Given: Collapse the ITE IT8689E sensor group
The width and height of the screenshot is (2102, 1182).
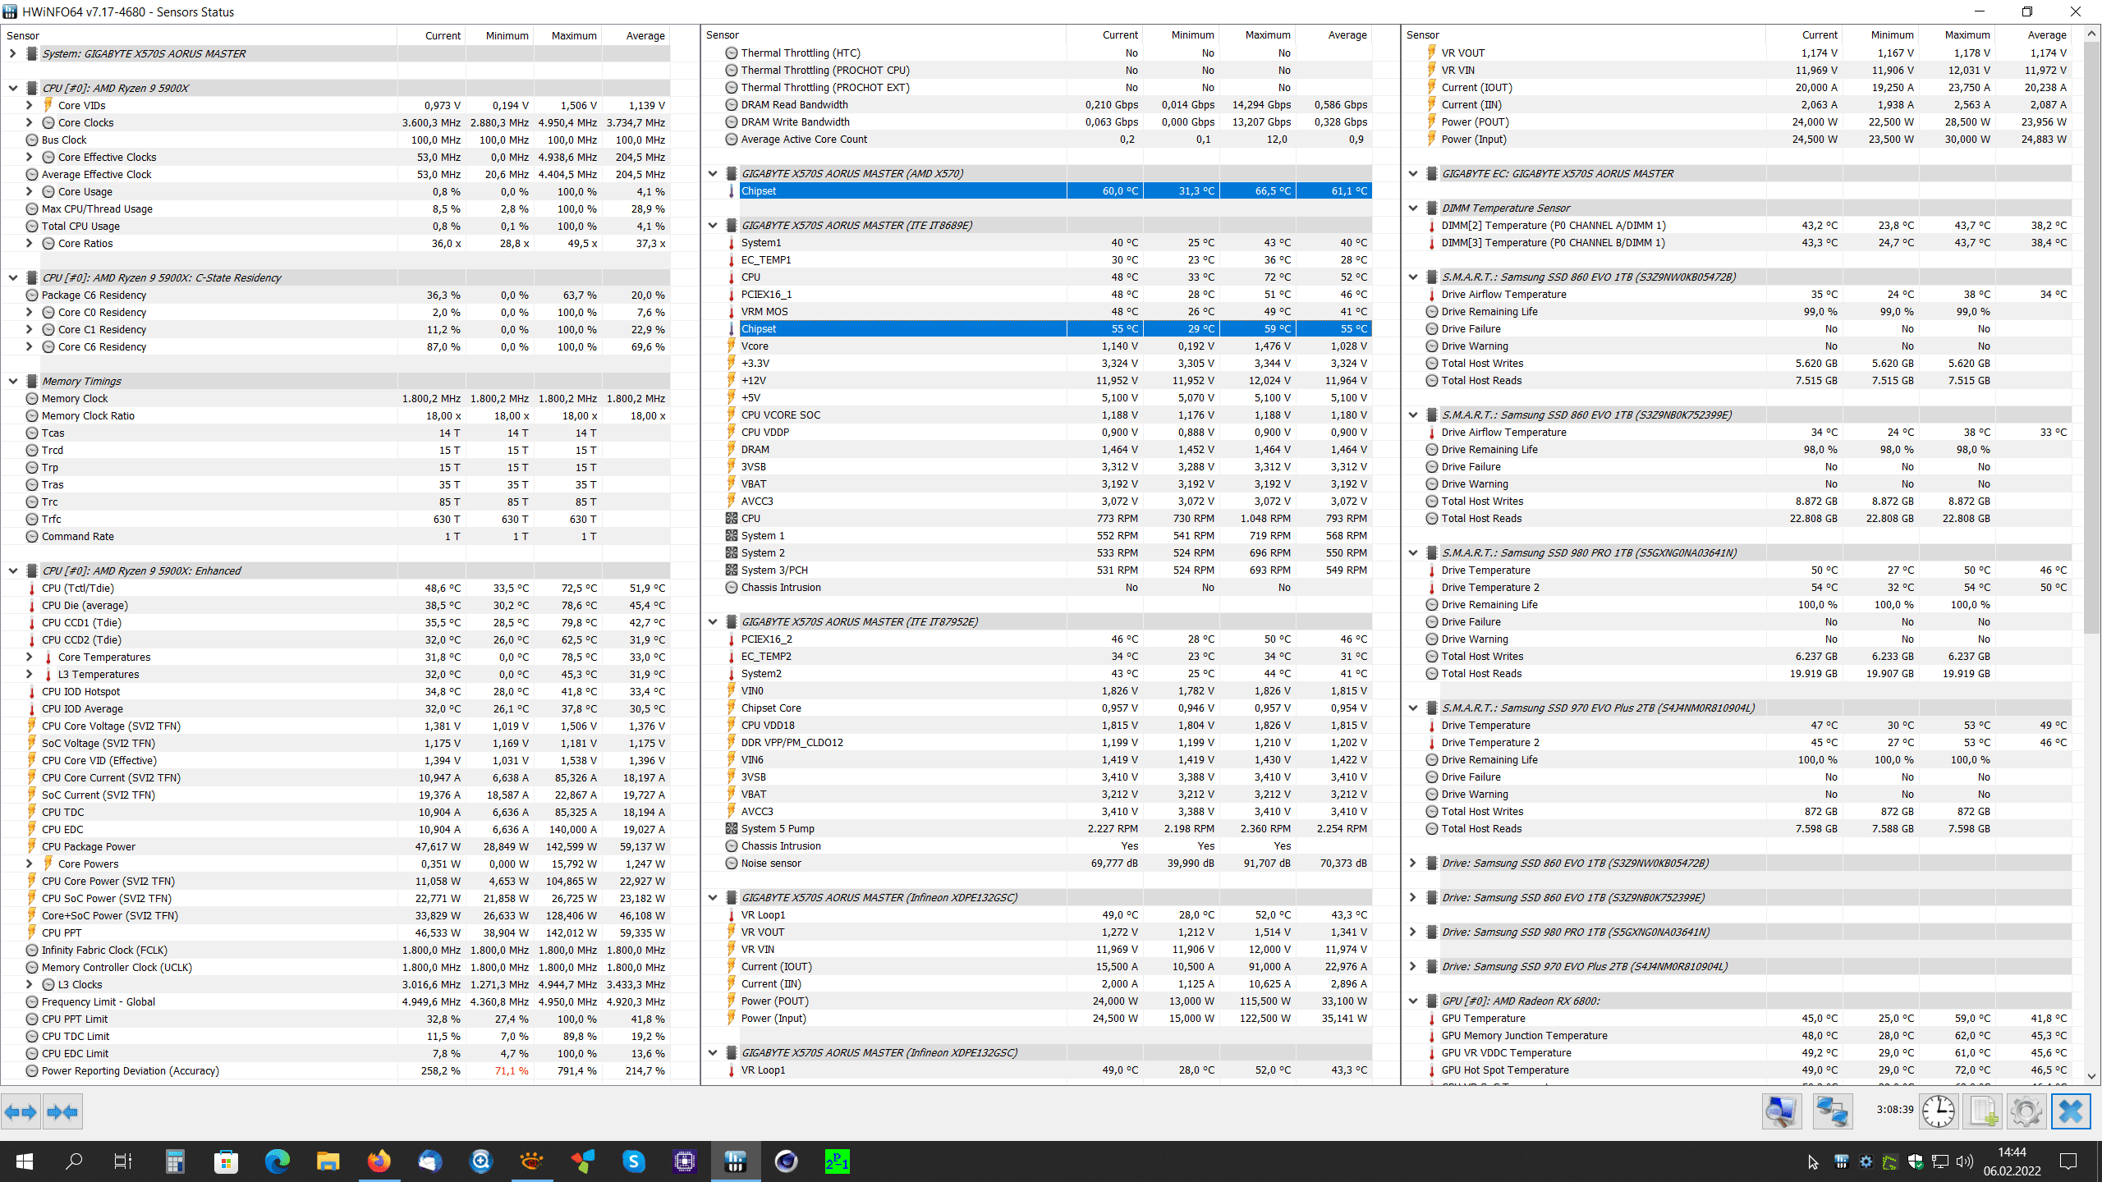Looking at the screenshot, I should 712,225.
